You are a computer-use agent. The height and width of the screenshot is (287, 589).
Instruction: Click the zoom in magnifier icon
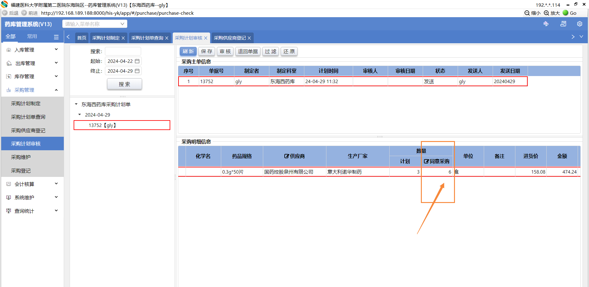546,13
